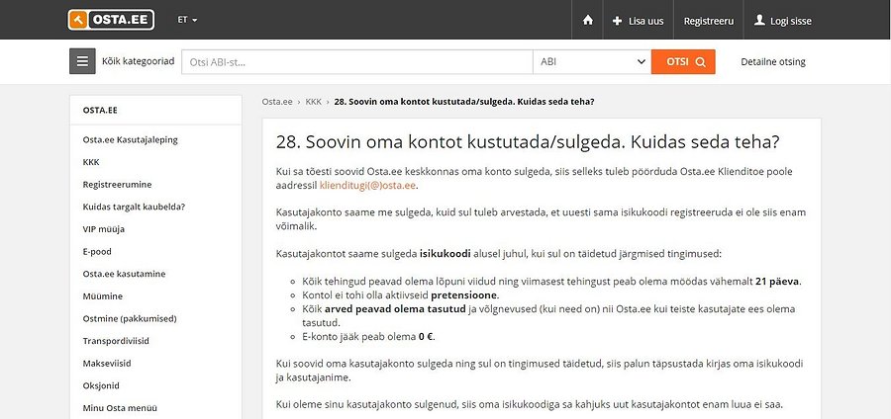
Task: Open the Registreeru page
Action: [x=708, y=21]
